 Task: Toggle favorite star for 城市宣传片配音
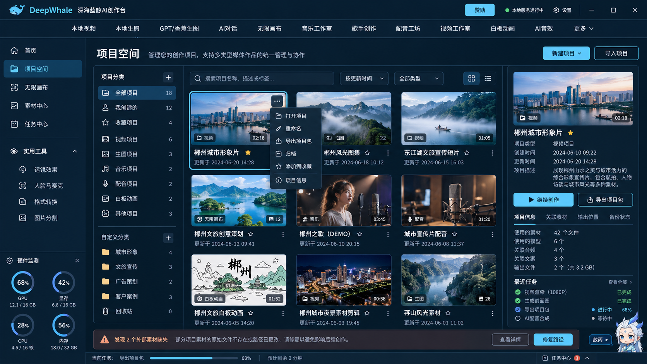point(455,234)
